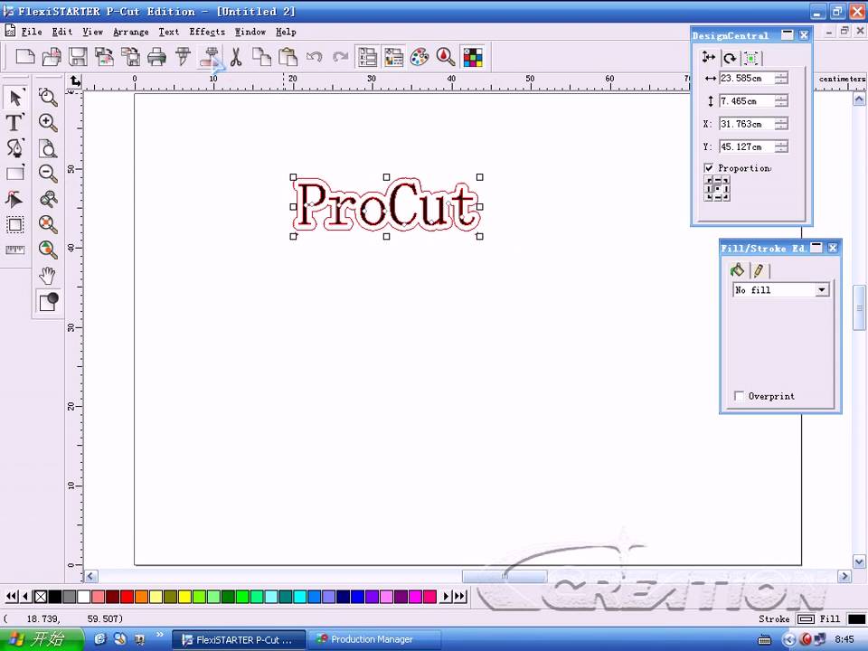This screenshot has width=868, height=651.
Task: Click the Redo arrow icon
Action: (341, 56)
